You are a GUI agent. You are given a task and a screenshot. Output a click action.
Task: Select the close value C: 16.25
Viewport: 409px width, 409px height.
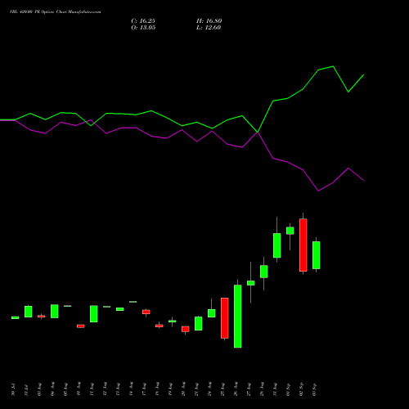point(143,21)
